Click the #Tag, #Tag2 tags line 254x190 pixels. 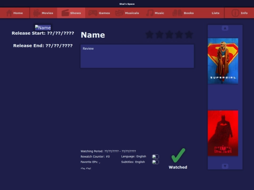pos(86,168)
